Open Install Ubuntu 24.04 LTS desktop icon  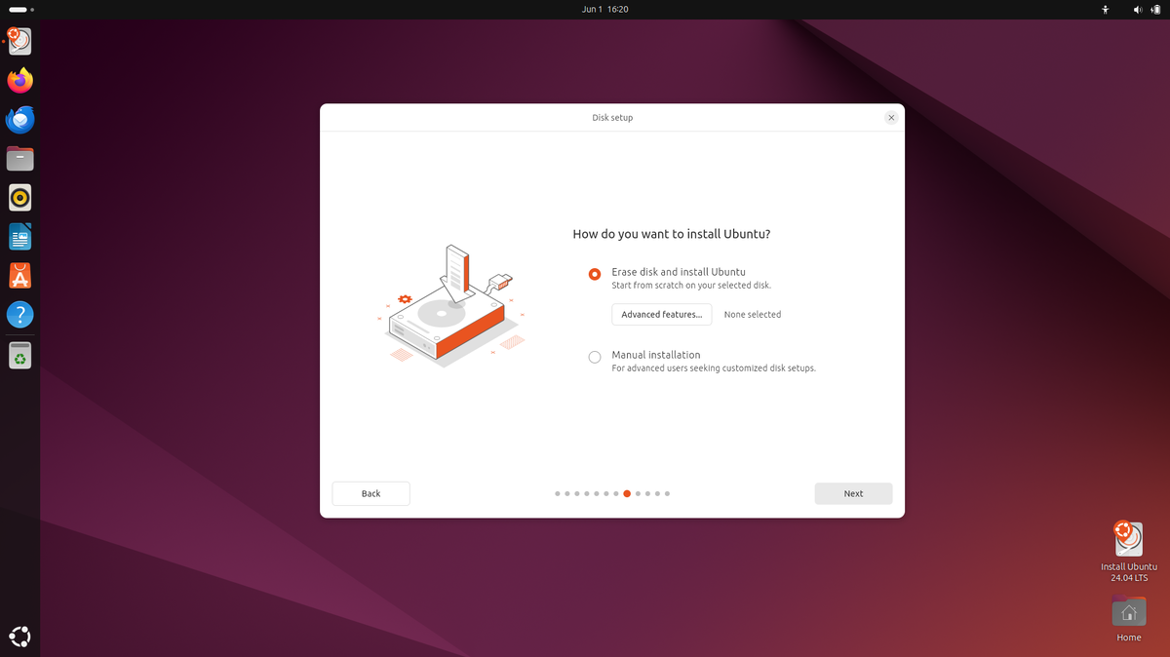pyautogui.click(x=1128, y=552)
